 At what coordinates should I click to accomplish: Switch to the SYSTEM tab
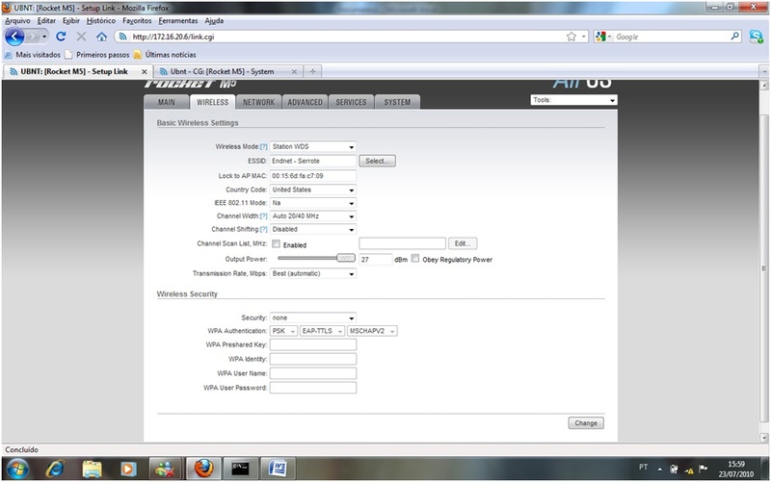pos(397,102)
